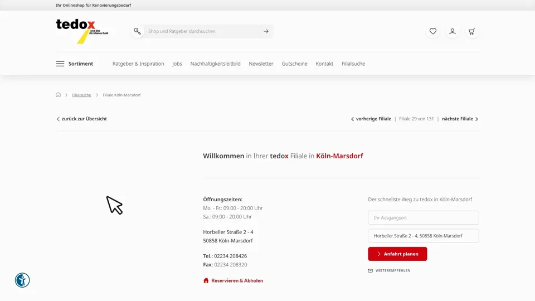Open the user account icon
The height and width of the screenshot is (301, 535).
(453, 31)
